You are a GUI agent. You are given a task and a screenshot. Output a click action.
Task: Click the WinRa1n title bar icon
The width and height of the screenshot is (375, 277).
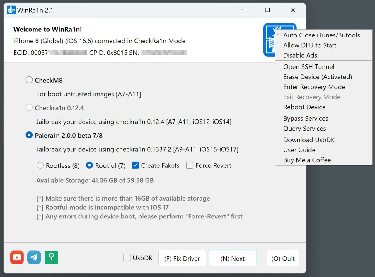pyautogui.click(x=11, y=10)
